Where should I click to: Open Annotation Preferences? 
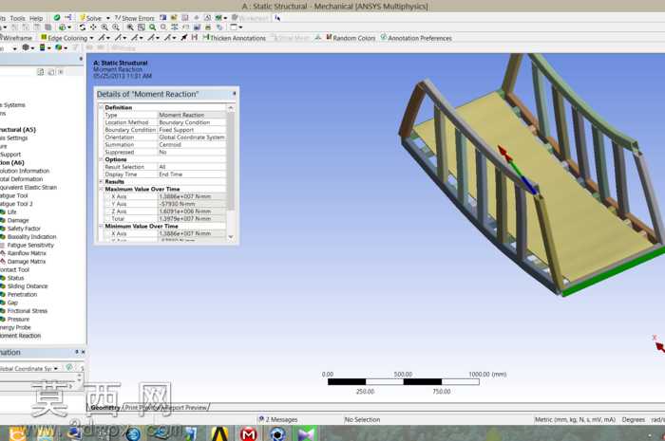tap(416, 38)
